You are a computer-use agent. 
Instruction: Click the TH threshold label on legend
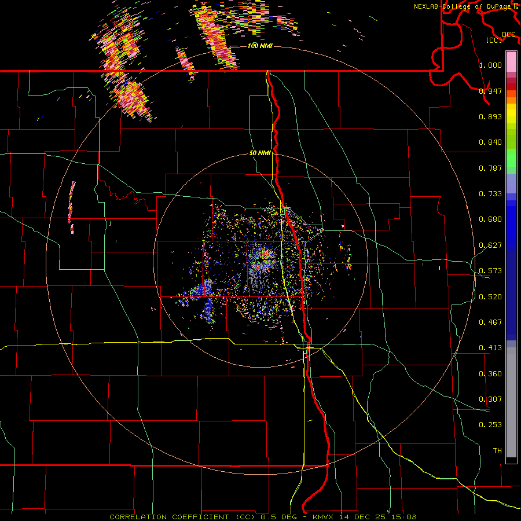[497, 451]
